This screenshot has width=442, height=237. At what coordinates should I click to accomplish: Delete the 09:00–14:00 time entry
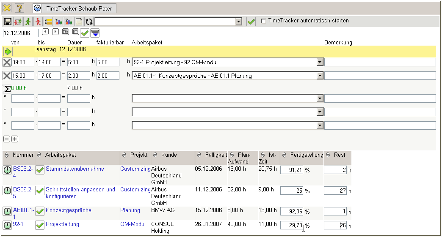pos(7,63)
